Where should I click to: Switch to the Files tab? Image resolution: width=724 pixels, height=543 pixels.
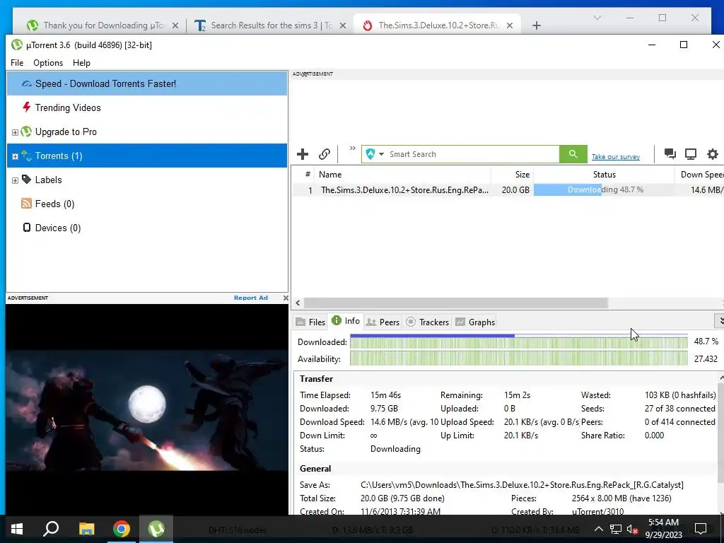pyautogui.click(x=311, y=322)
